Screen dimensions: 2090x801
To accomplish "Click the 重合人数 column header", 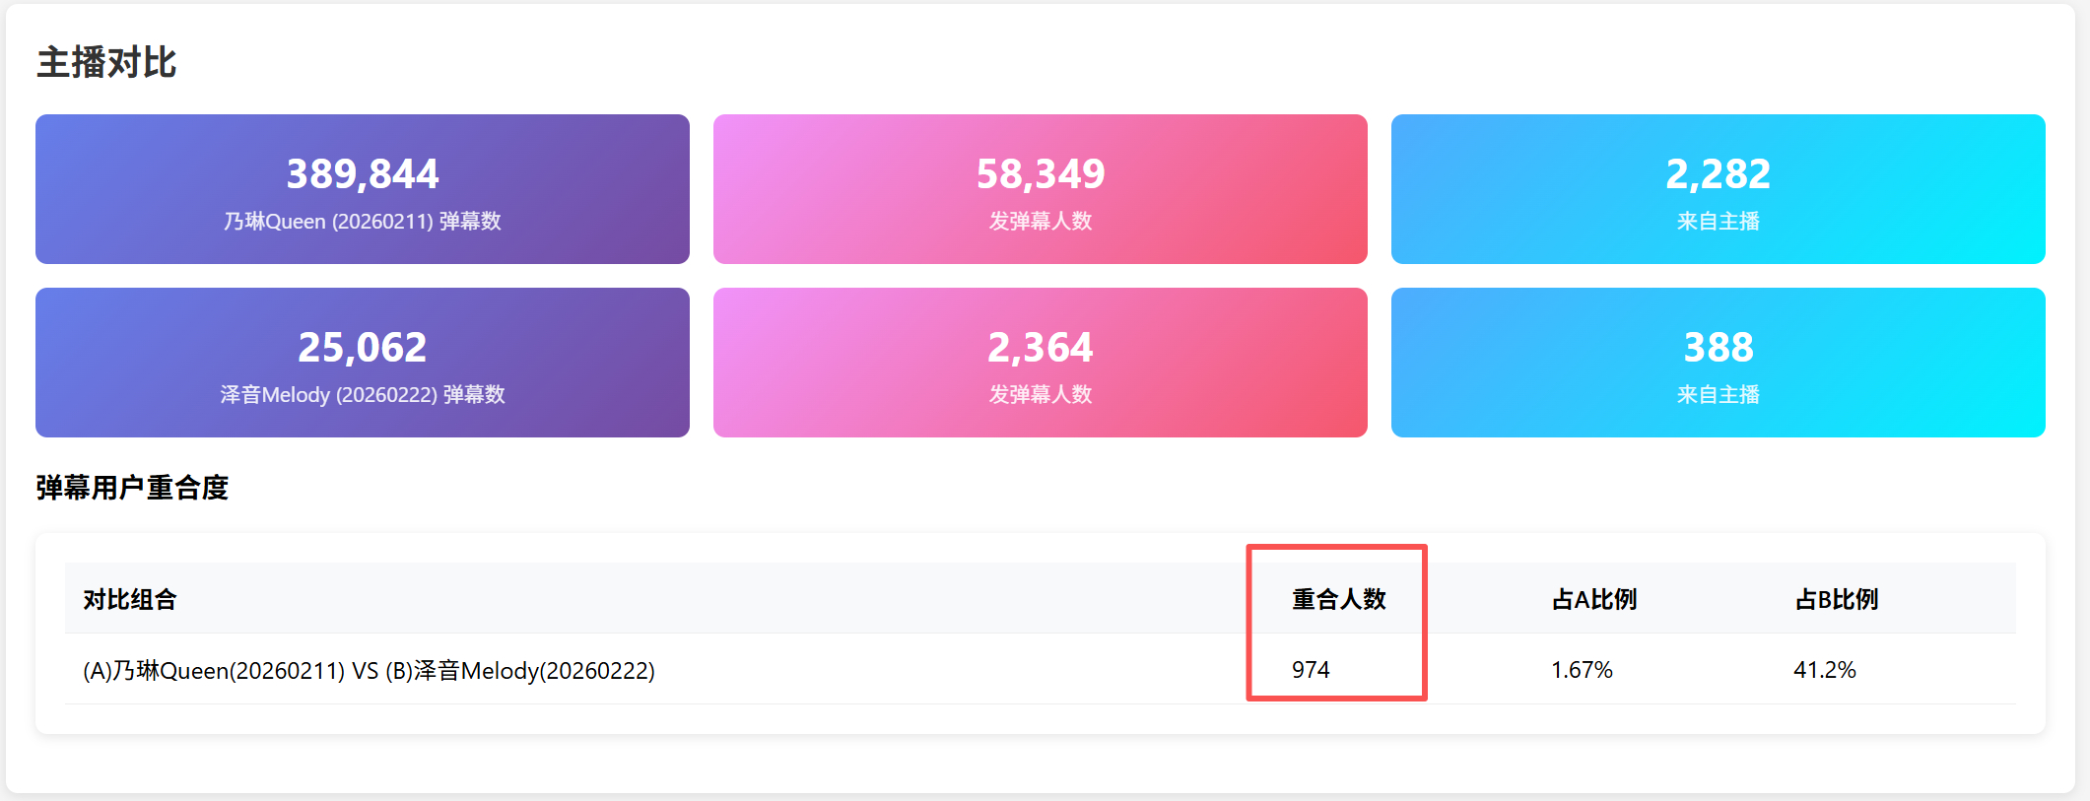I will pos(1339,599).
